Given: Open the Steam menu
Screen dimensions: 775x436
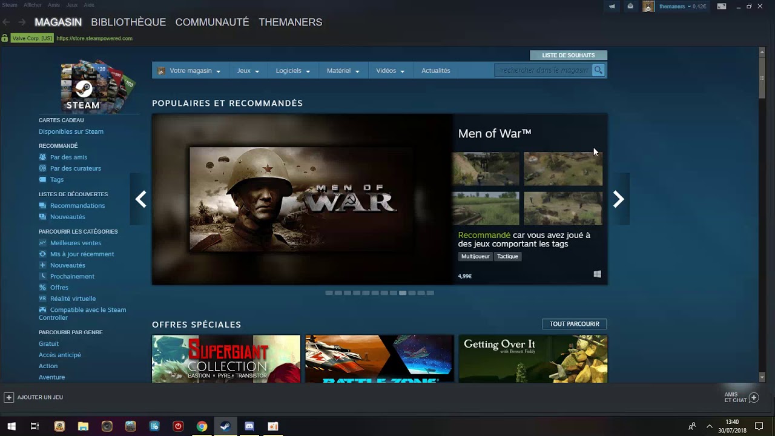Looking at the screenshot, I should click(10, 5).
